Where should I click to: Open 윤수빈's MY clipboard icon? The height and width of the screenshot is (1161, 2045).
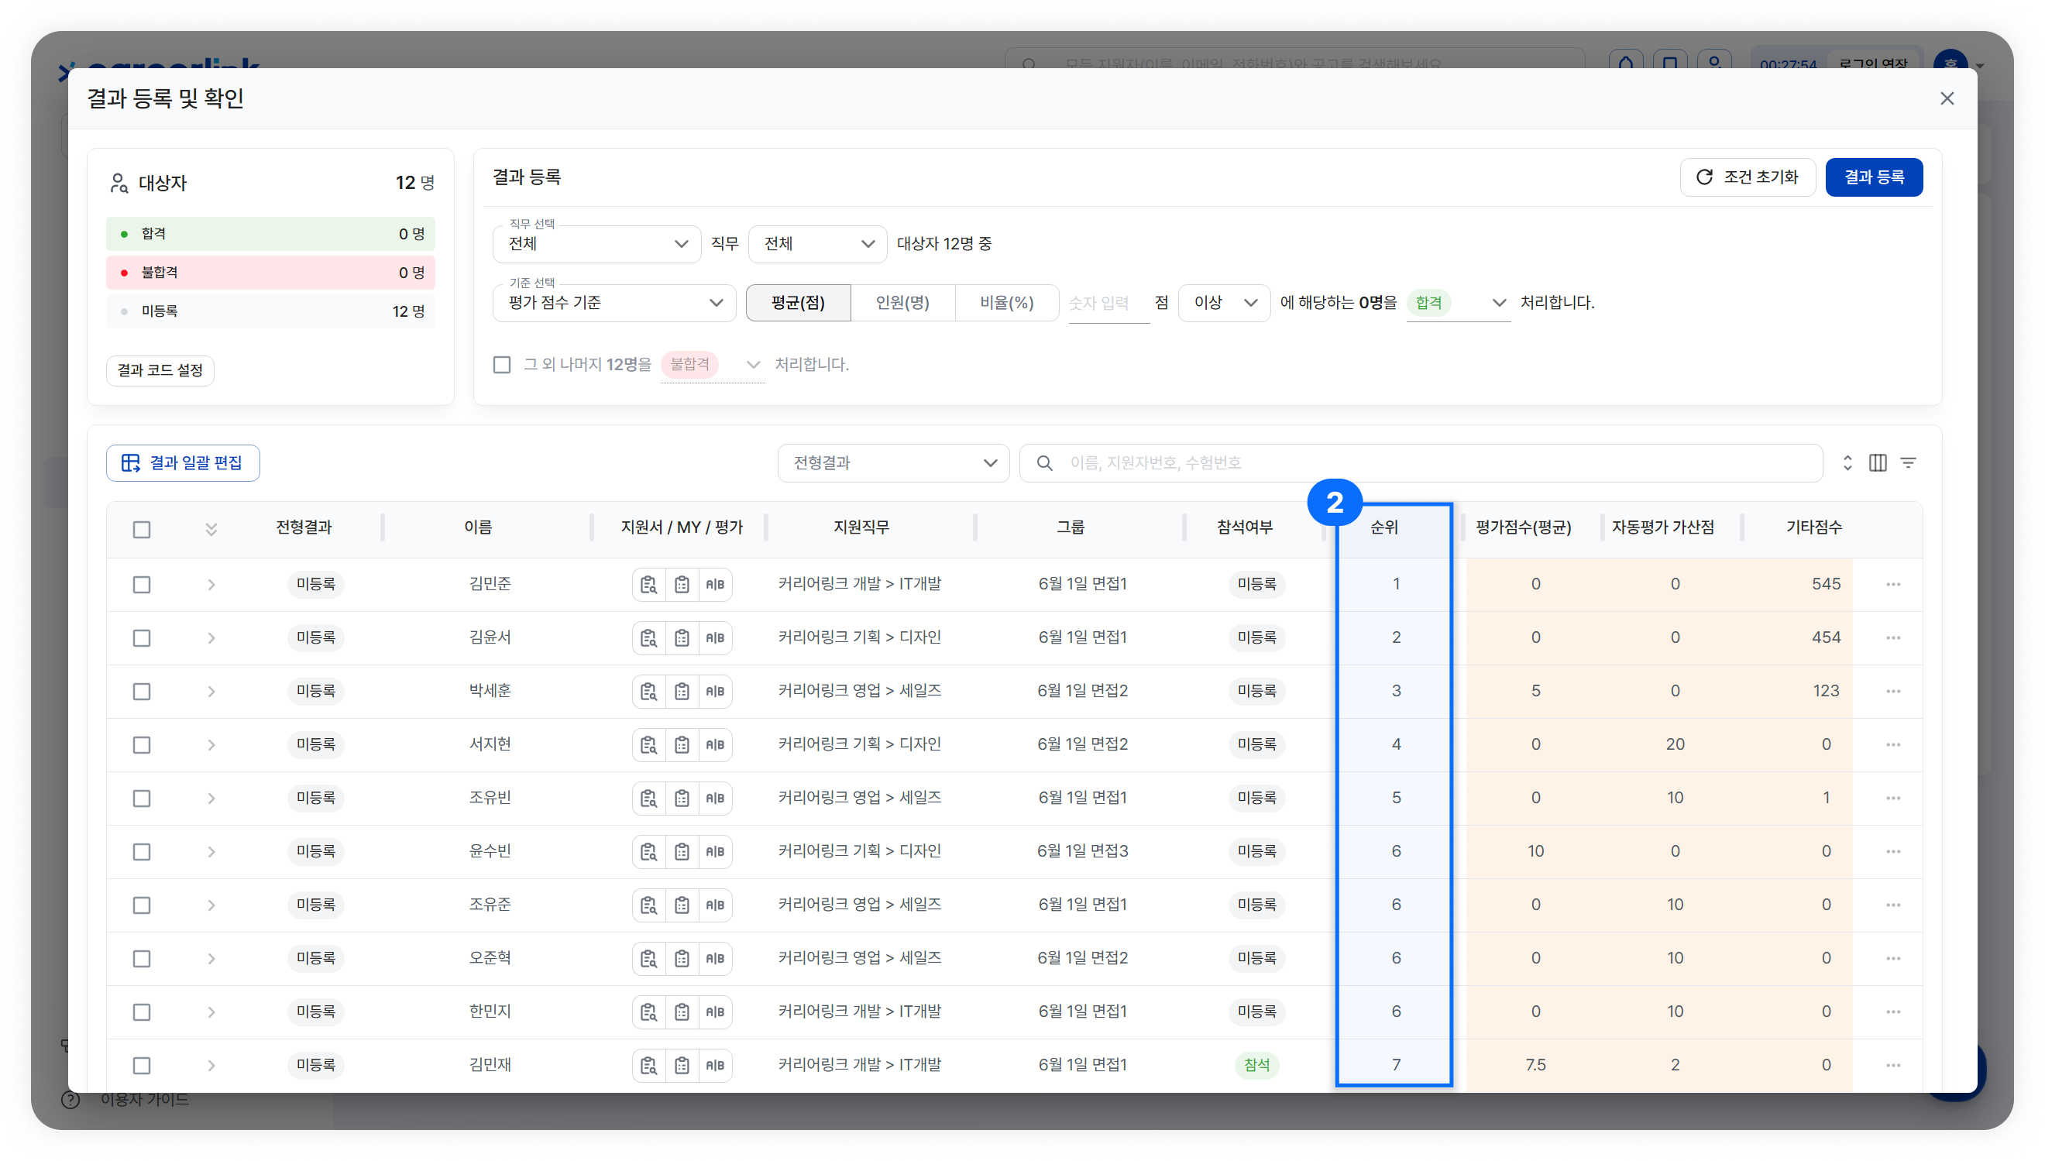[x=682, y=852]
